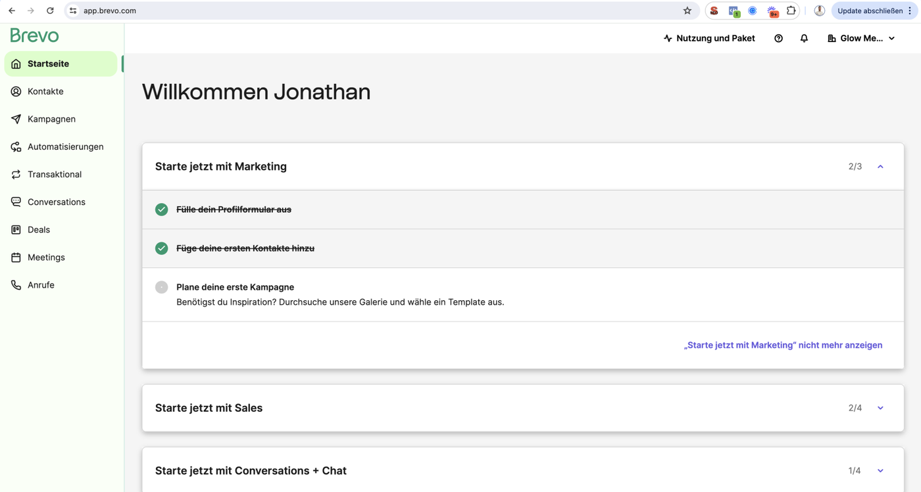Open the notifications bell
This screenshot has width=921, height=492.
coord(804,39)
